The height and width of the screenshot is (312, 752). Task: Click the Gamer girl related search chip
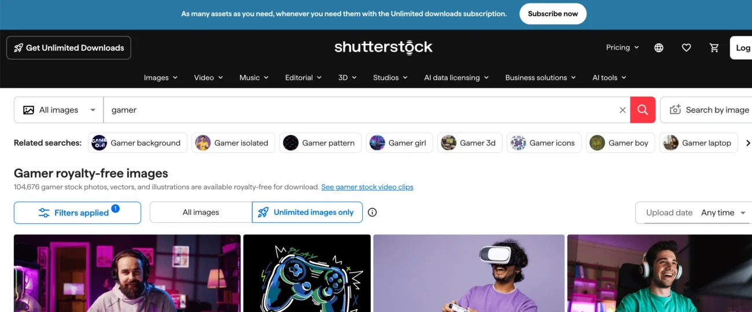[399, 143]
